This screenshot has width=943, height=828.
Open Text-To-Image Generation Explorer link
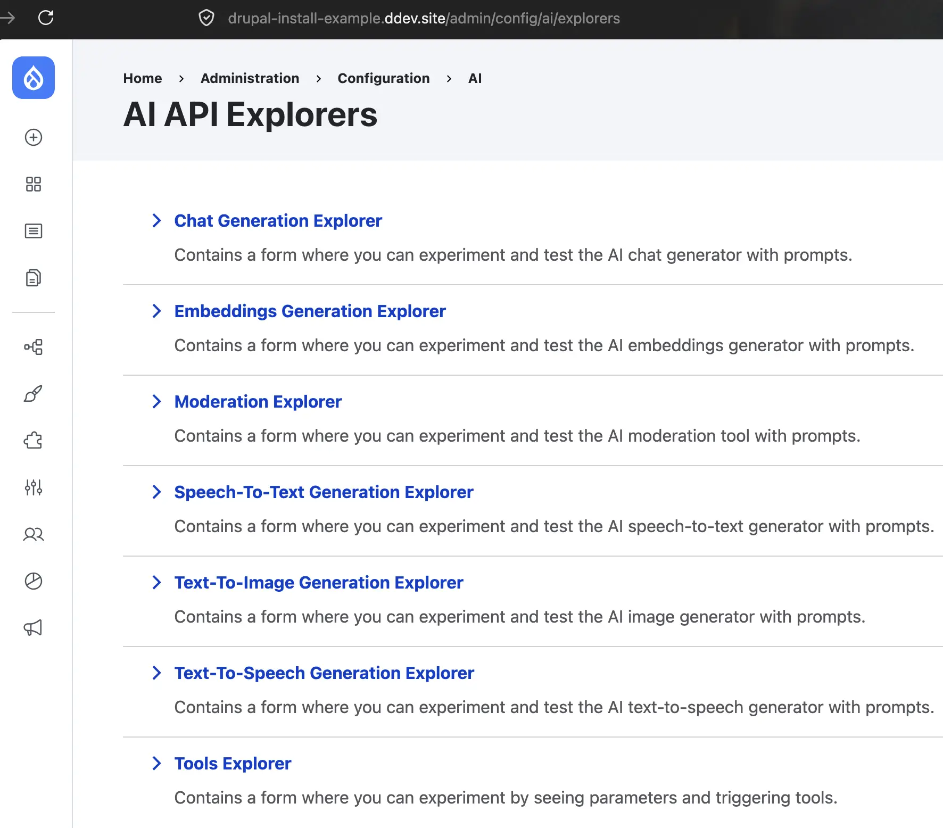[319, 583]
